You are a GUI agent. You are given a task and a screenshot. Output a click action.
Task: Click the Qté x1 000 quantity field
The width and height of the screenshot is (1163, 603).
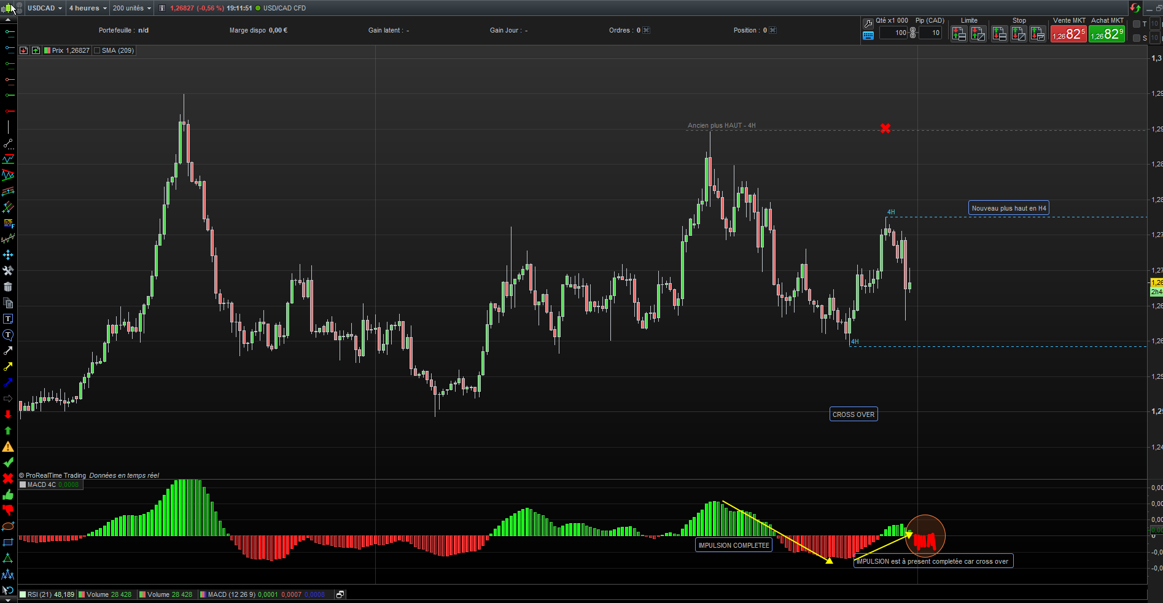tap(893, 33)
